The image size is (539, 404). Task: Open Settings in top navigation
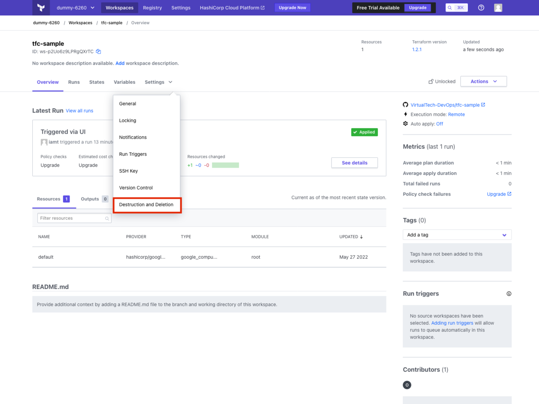tap(181, 8)
